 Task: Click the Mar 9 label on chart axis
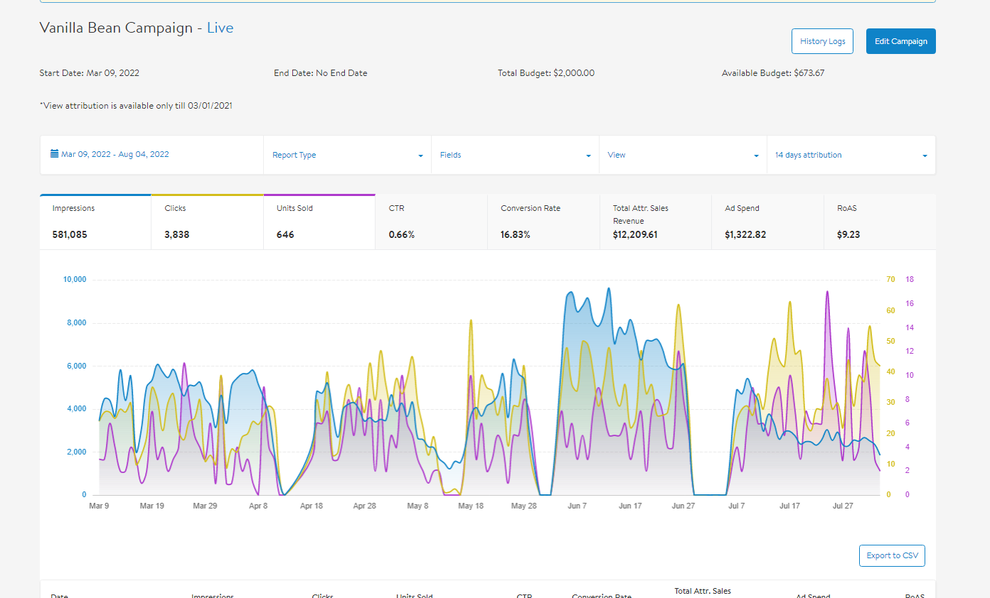coord(99,506)
